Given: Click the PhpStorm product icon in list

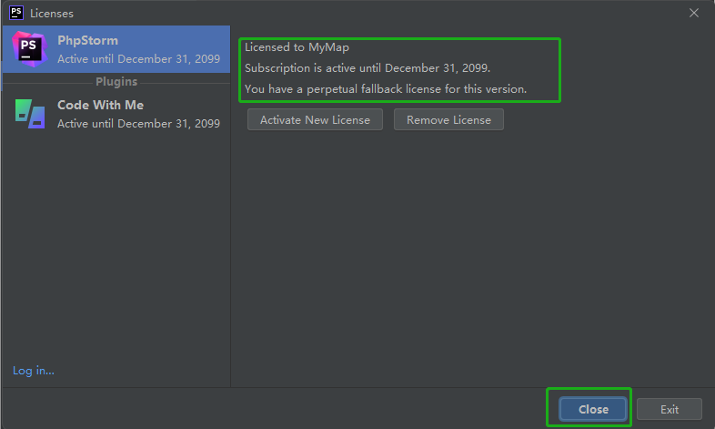Looking at the screenshot, I should click(30, 49).
